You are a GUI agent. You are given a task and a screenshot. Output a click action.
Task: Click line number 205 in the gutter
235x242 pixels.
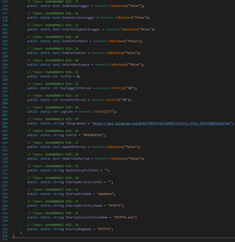point(5,123)
